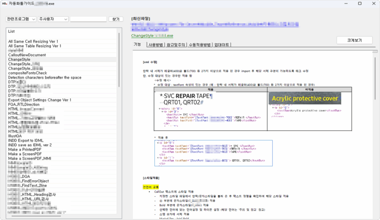
Task: Select All Same Cell Resizing Ver 1
Action: click(x=33, y=41)
